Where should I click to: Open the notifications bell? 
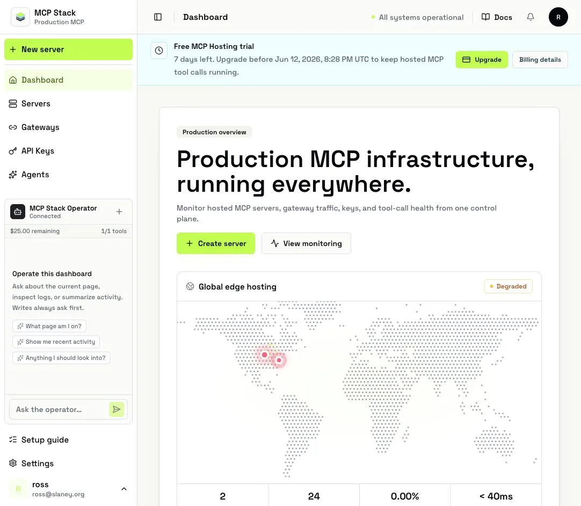click(531, 17)
